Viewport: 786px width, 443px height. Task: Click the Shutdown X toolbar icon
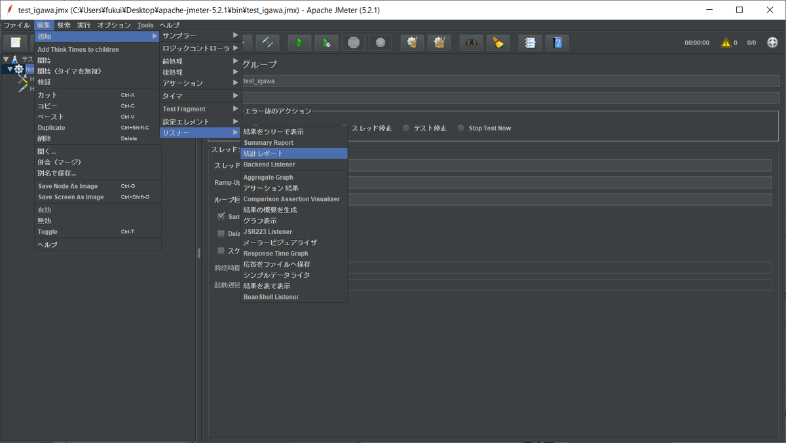tap(380, 43)
